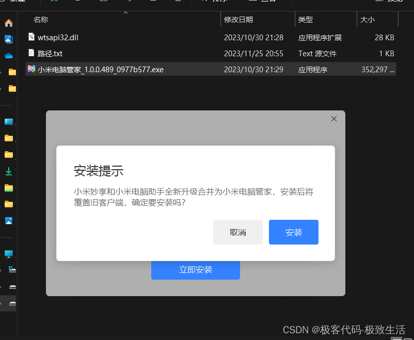Click the size value 1 KB

(x=387, y=54)
